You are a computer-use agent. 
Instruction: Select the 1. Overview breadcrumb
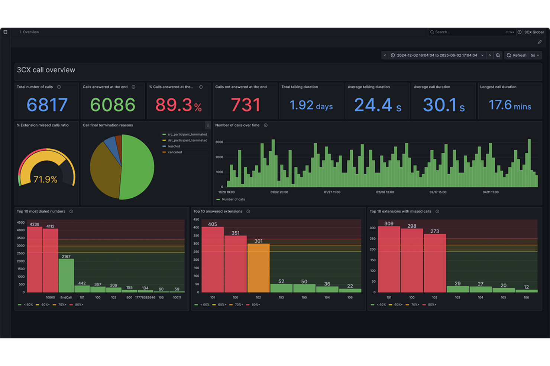click(29, 32)
